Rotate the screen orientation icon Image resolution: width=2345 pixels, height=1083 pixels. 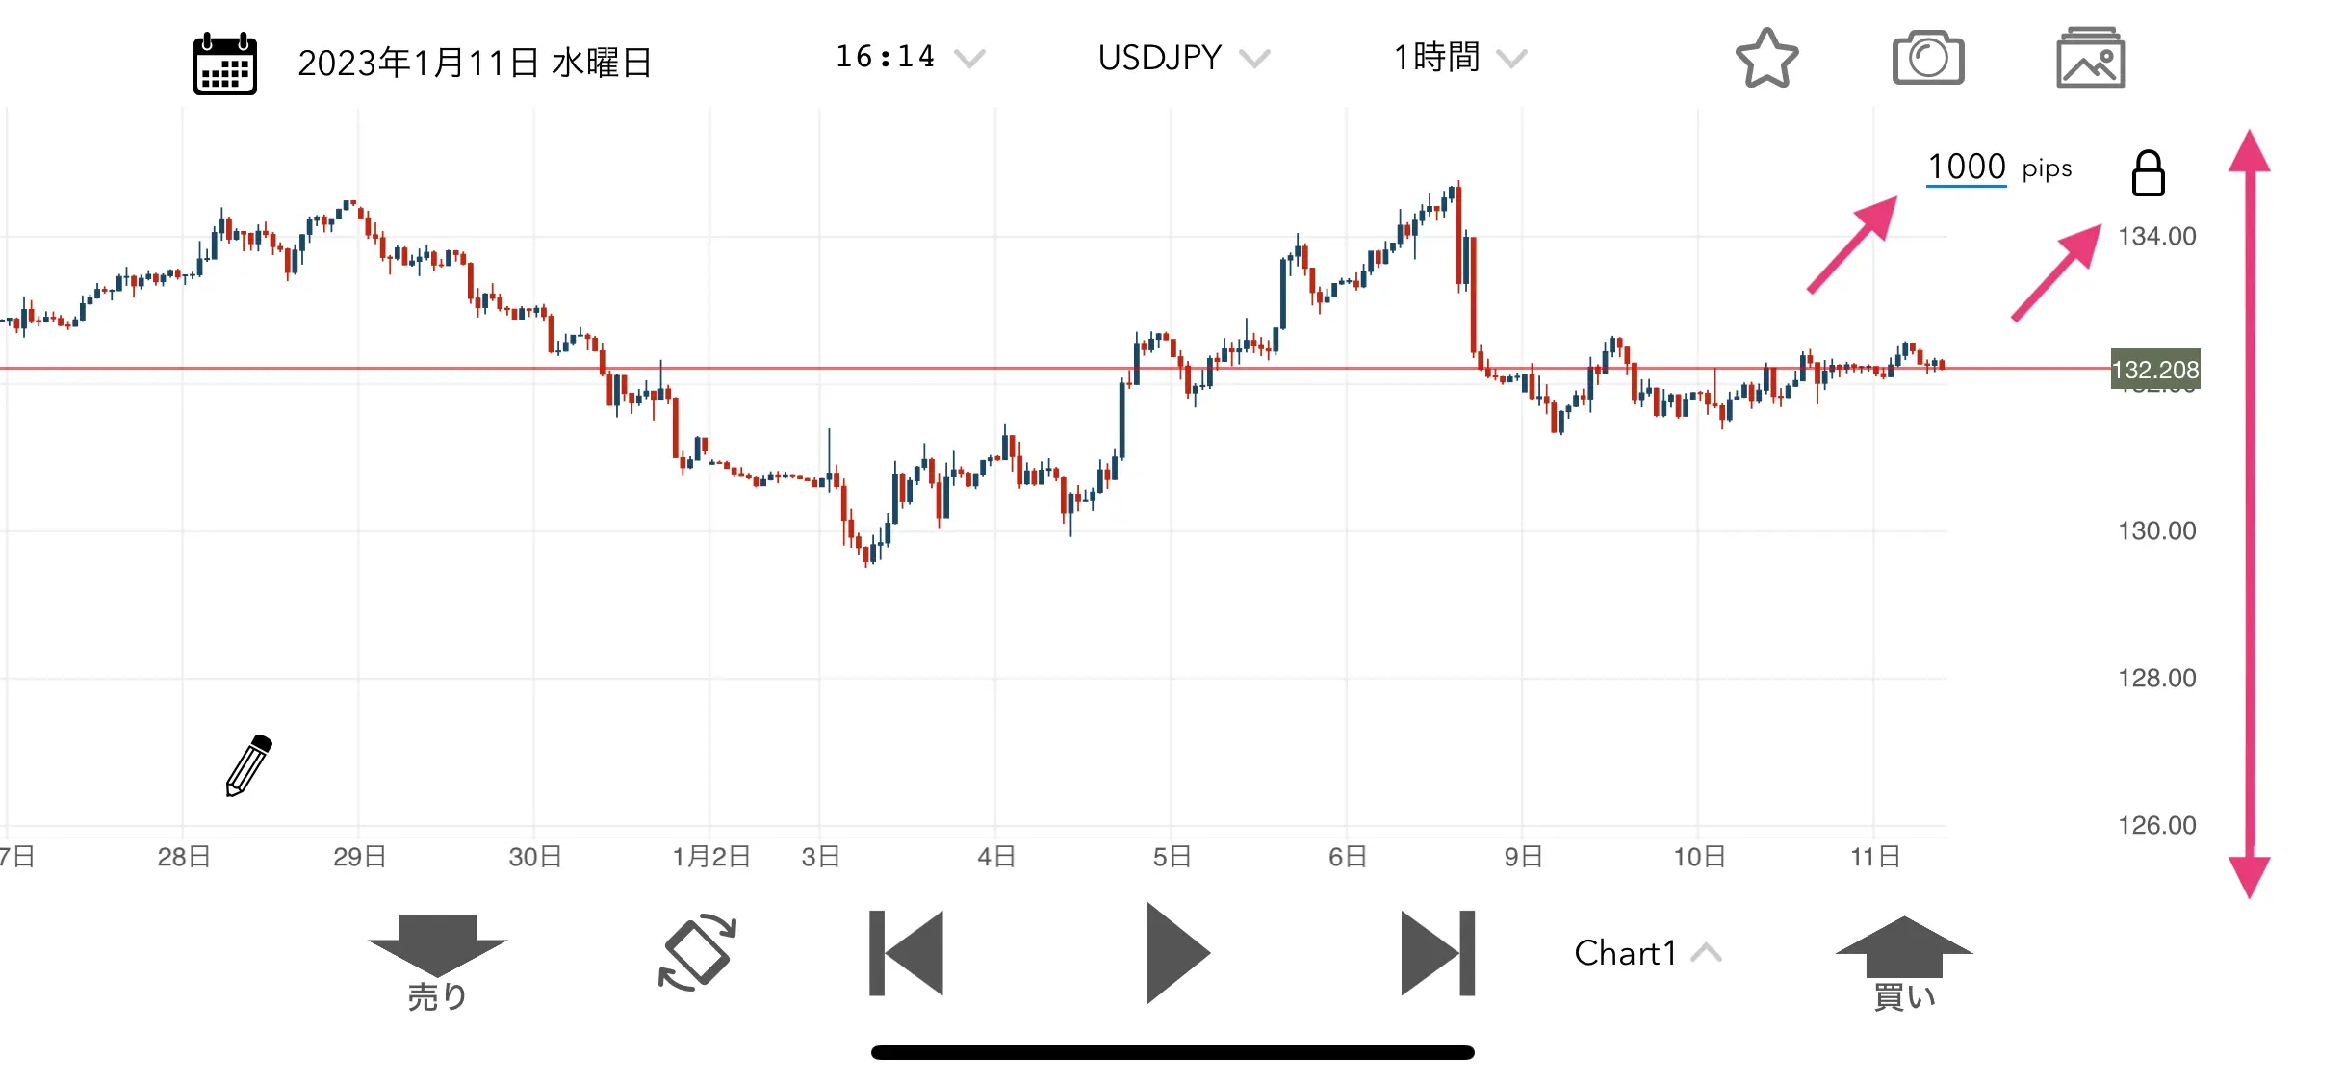point(697,952)
